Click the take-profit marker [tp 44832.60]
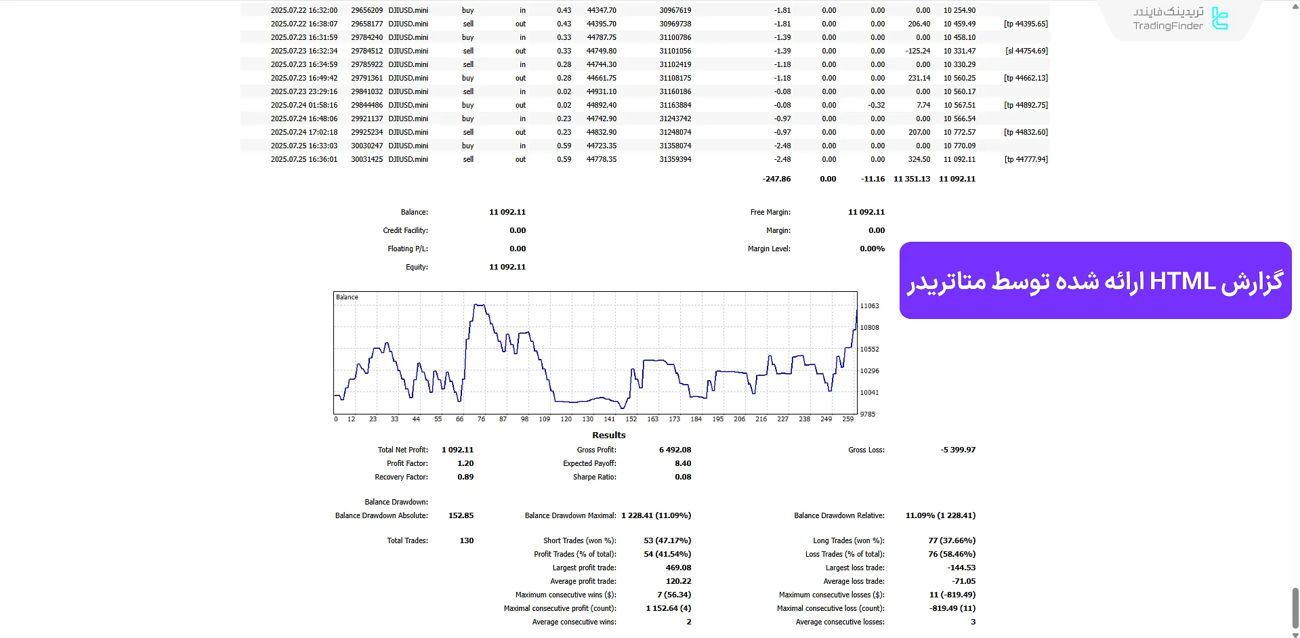1300x638 pixels. tap(1026, 132)
